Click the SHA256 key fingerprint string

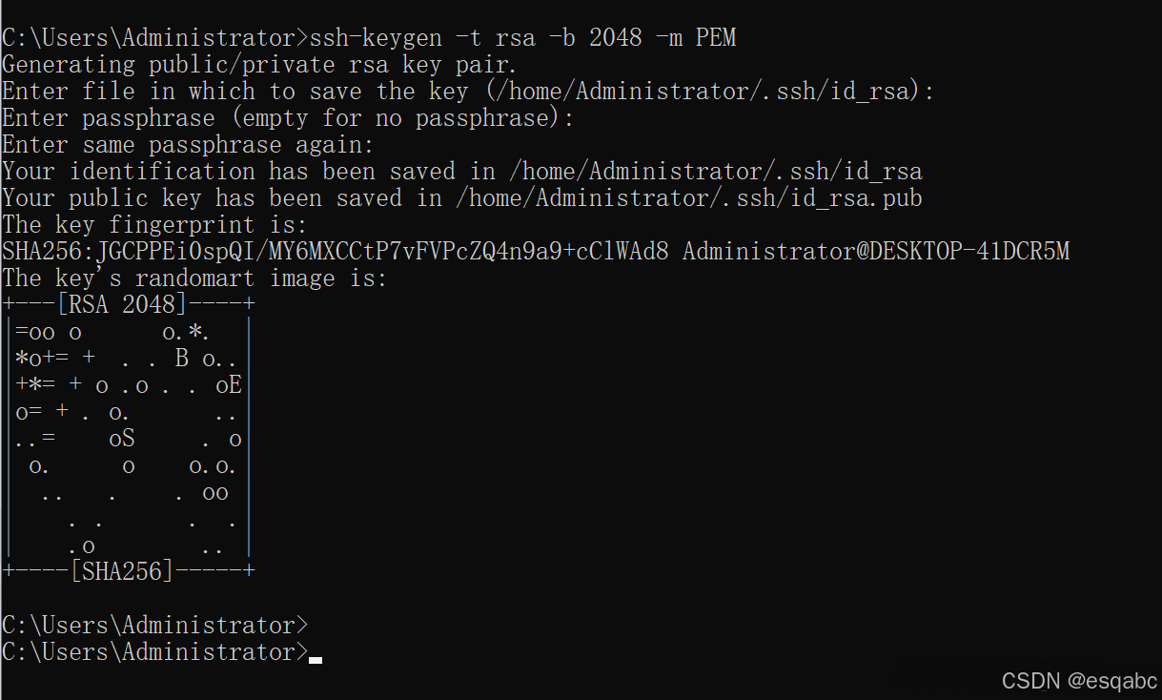336,252
